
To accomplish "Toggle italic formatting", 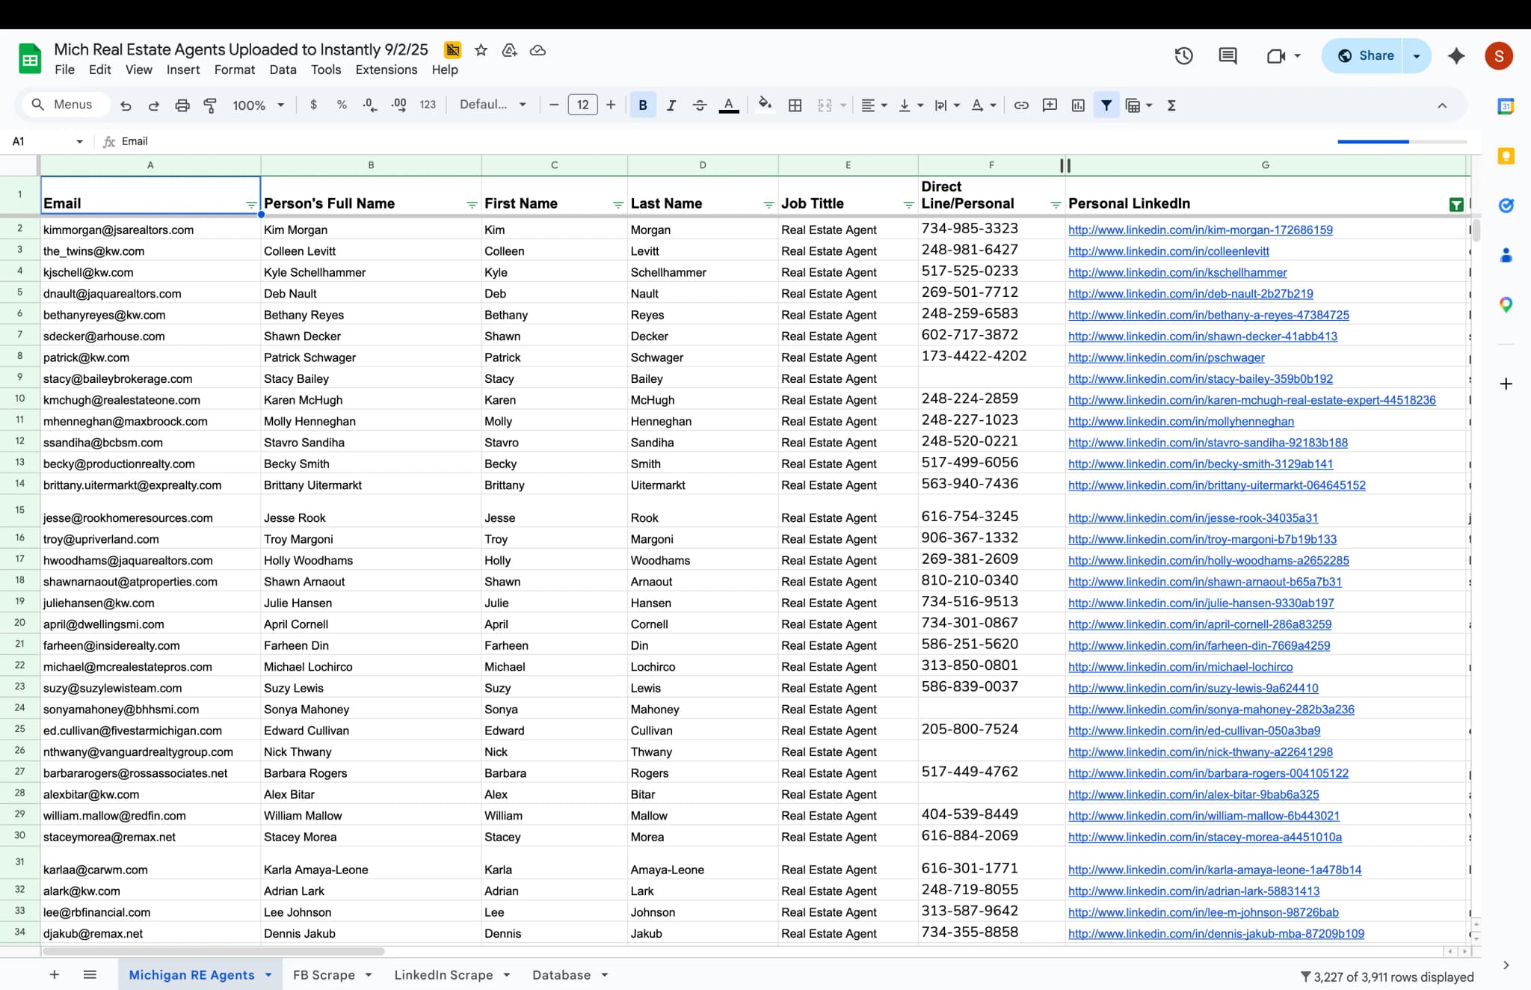I will pyautogui.click(x=671, y=105).
